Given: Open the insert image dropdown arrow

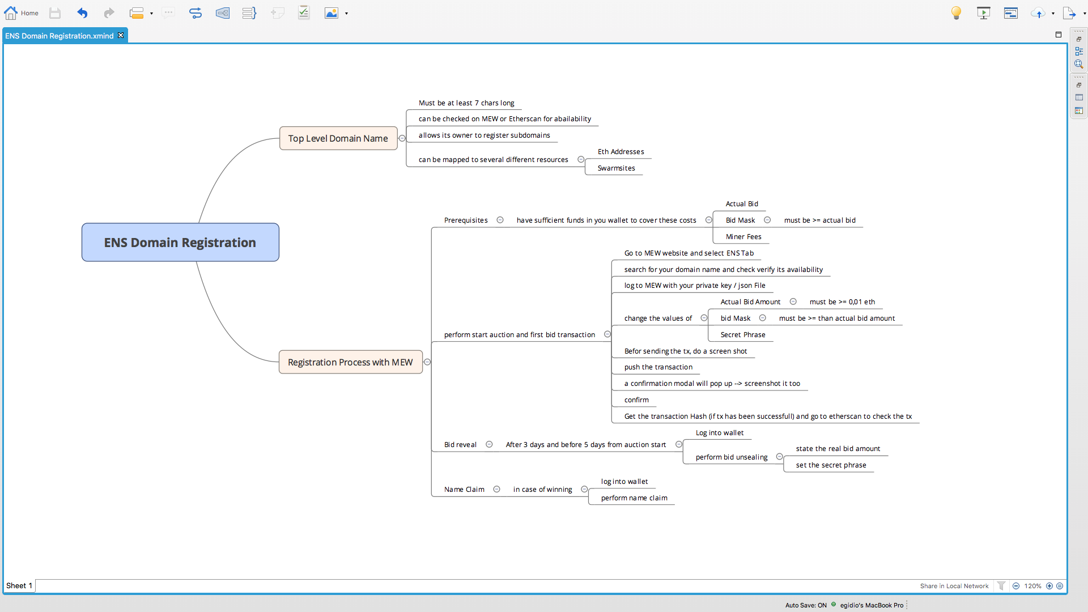Looking at the screenshot, I should click(x=346, y=14).
